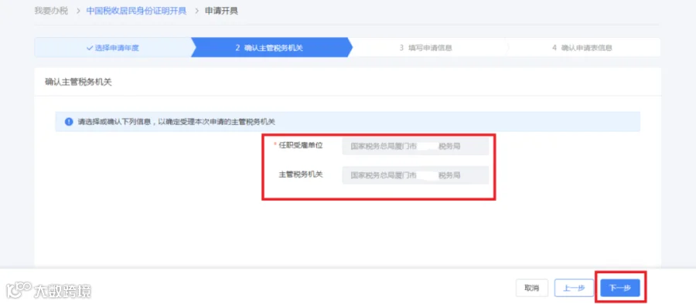Select step 4 确认申请表信息
696x304 pixels.
[582, 48]
